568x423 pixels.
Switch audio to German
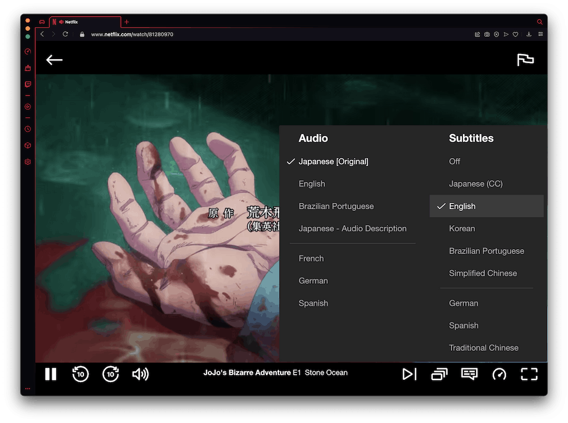tap(314, 281)
